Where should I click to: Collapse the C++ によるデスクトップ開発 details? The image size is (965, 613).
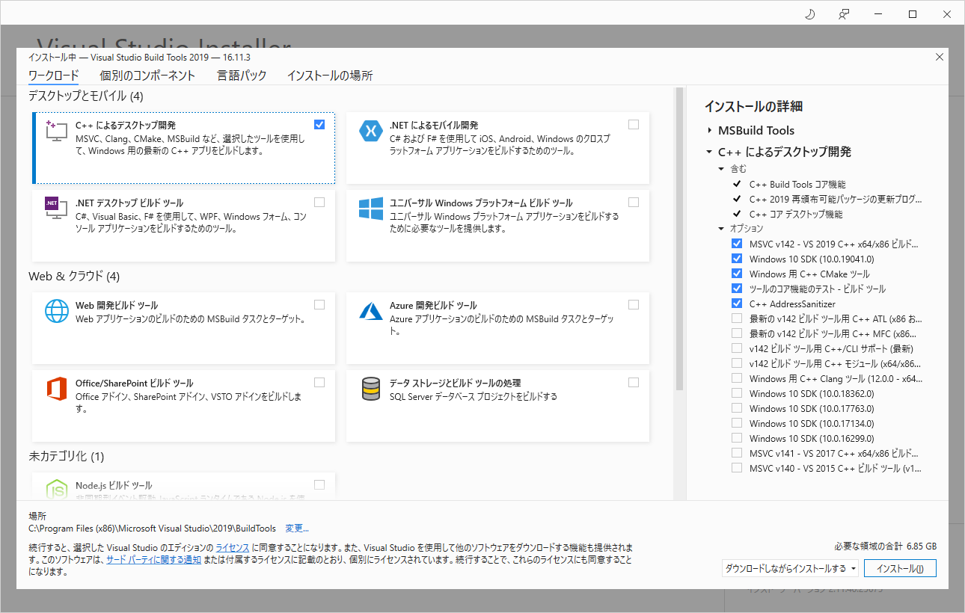click(708, 151)
